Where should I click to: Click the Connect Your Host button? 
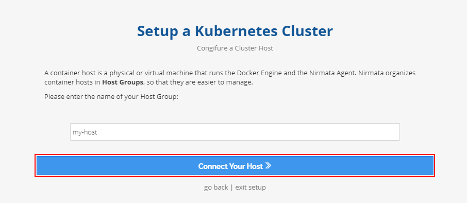click(235, 166)
